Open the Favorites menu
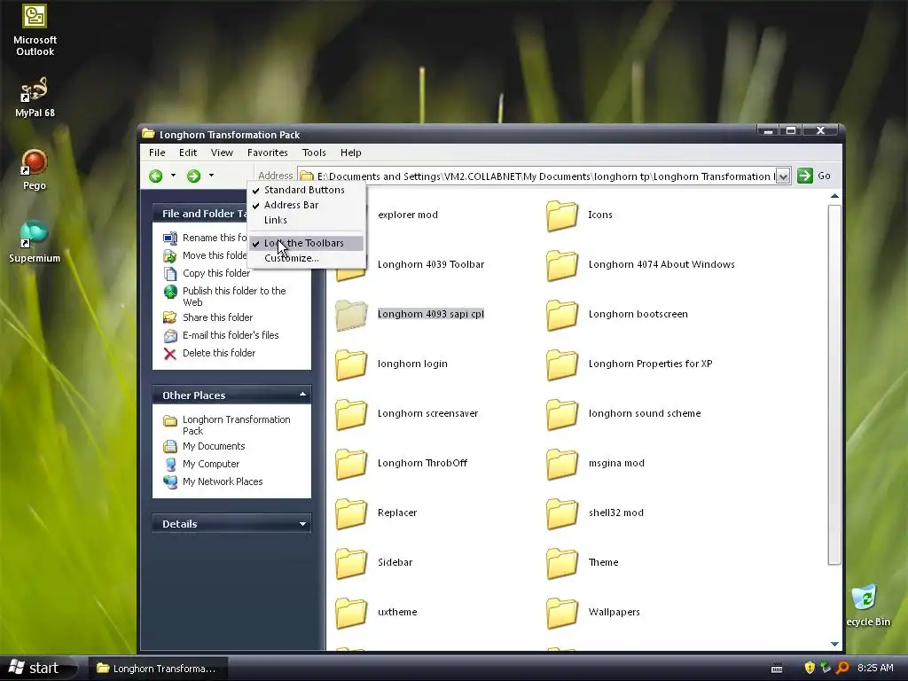The image size is (908, 681). point(268,153)
